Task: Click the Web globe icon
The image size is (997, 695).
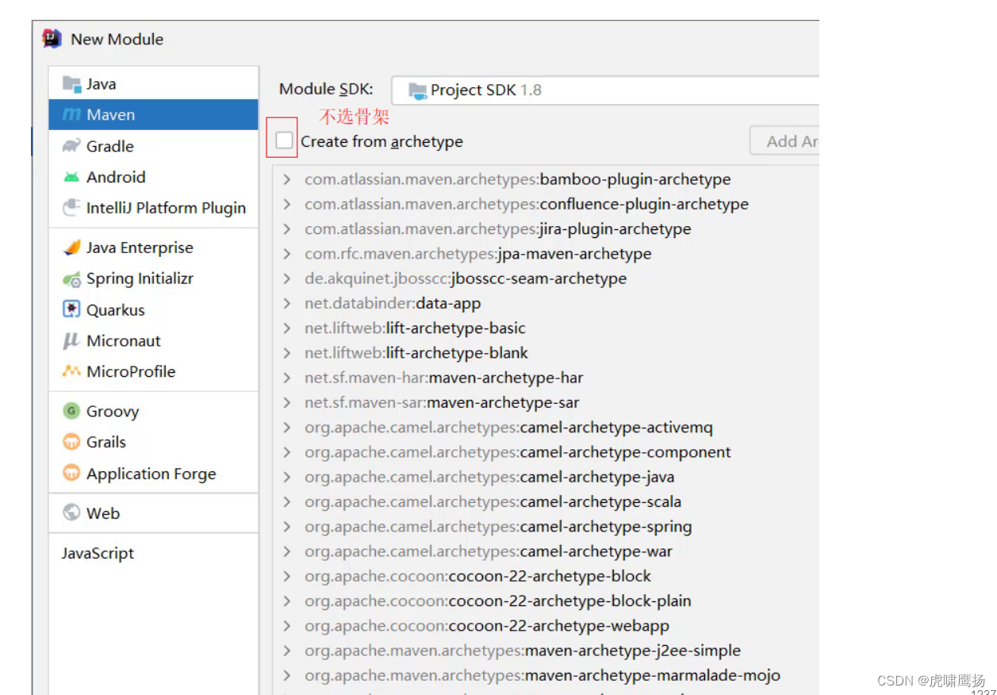Action: 72,513
